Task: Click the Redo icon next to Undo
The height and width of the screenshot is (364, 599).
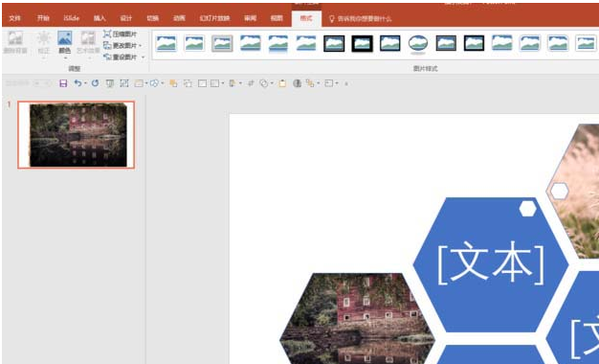Action: tap(95, 83)
